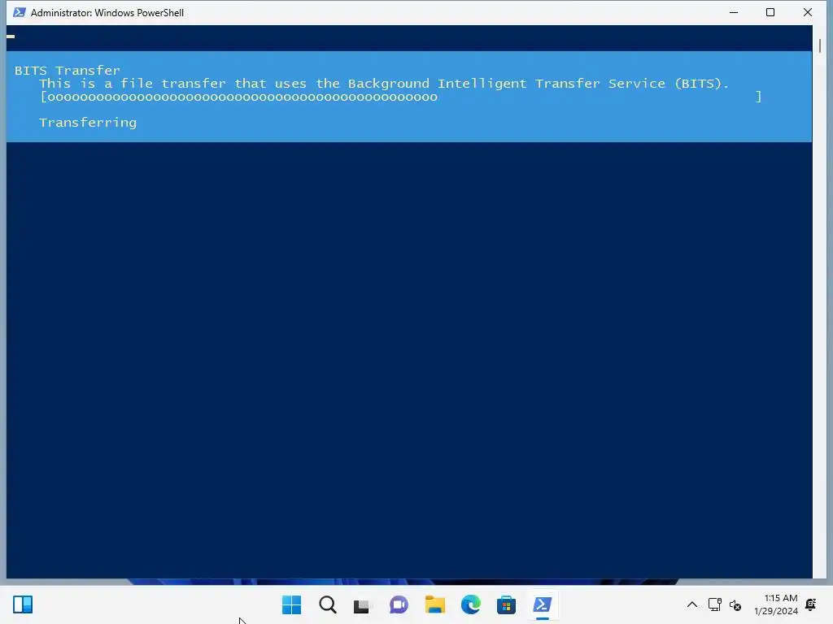833x624 pixels.
Task: Open taskbar Search
Action: point(328,604)
